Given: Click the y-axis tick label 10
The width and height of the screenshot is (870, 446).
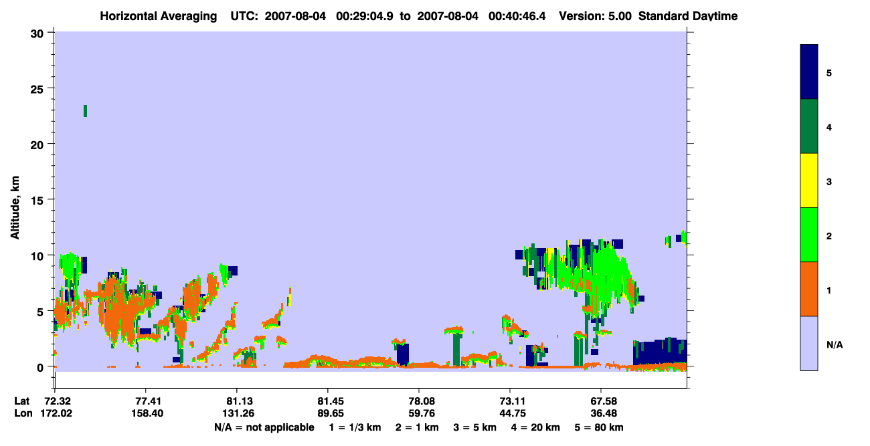Looking at the screenshot, I should (39, 255).
